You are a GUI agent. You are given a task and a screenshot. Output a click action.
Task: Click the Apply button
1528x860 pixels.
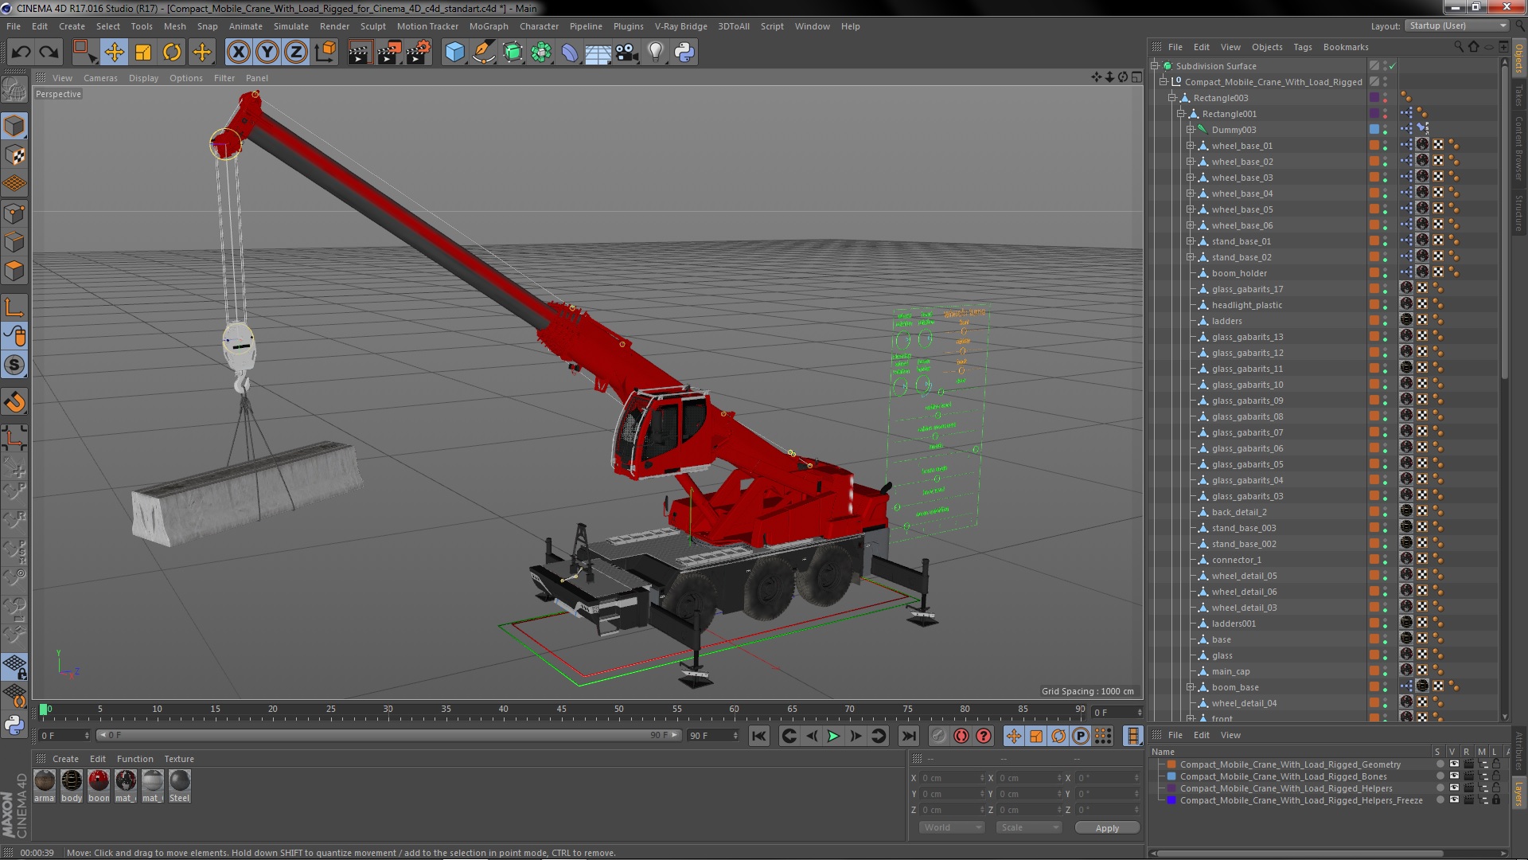point(1106,828)
